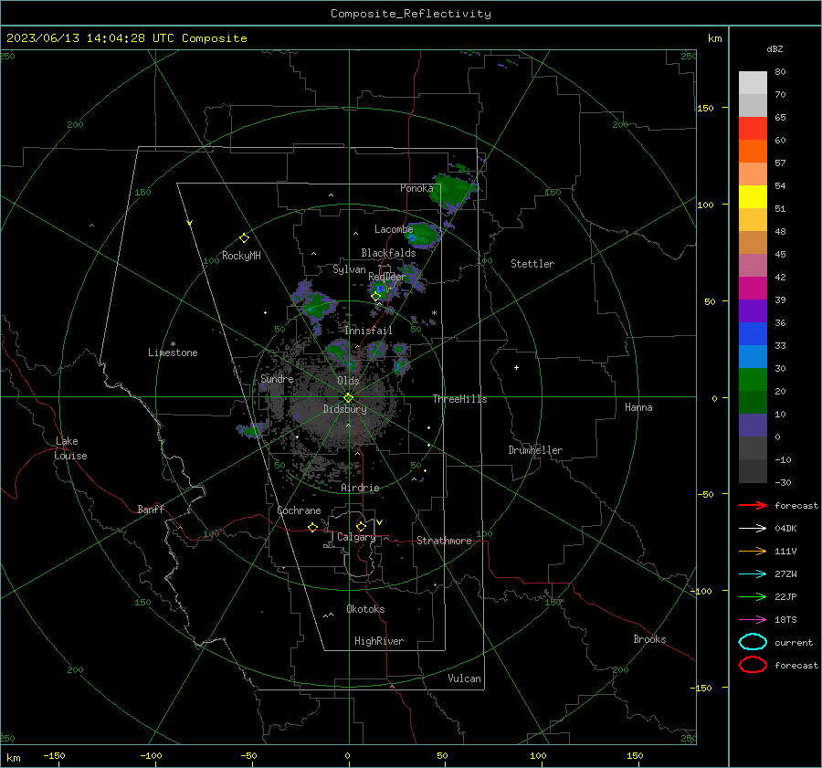Click the Sylvan label on the map
Viewport: 822px width, 768px height.
pos(349,269)
